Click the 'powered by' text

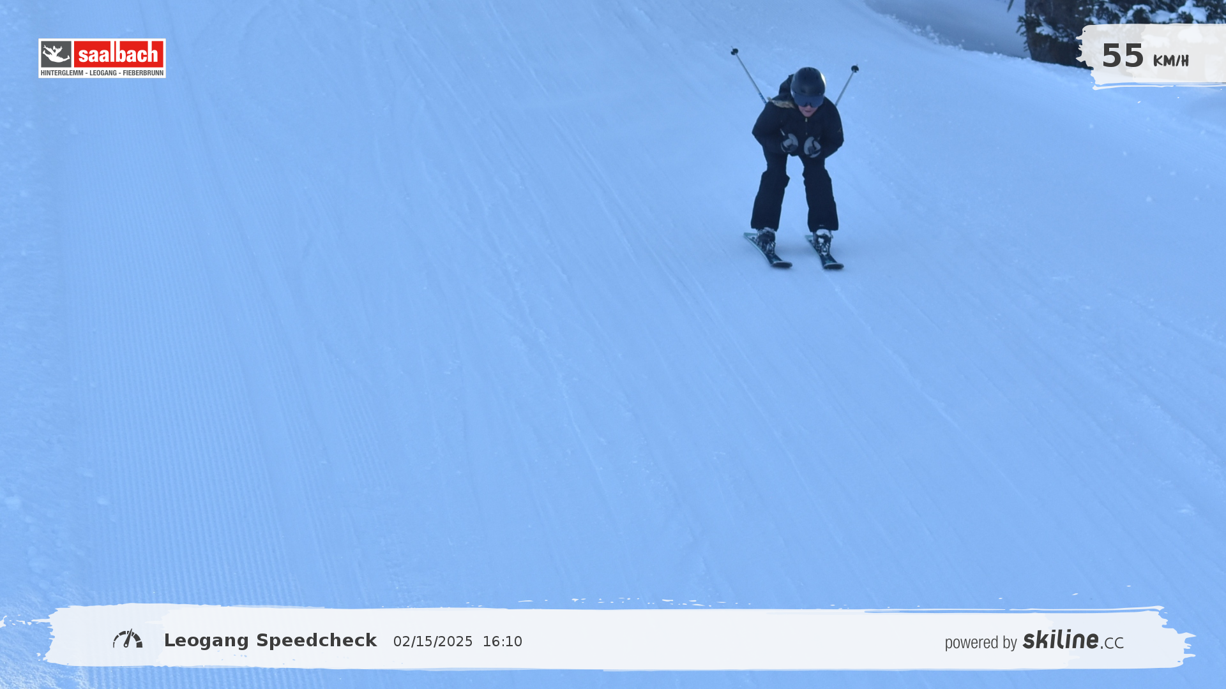[x=980, y=642]
